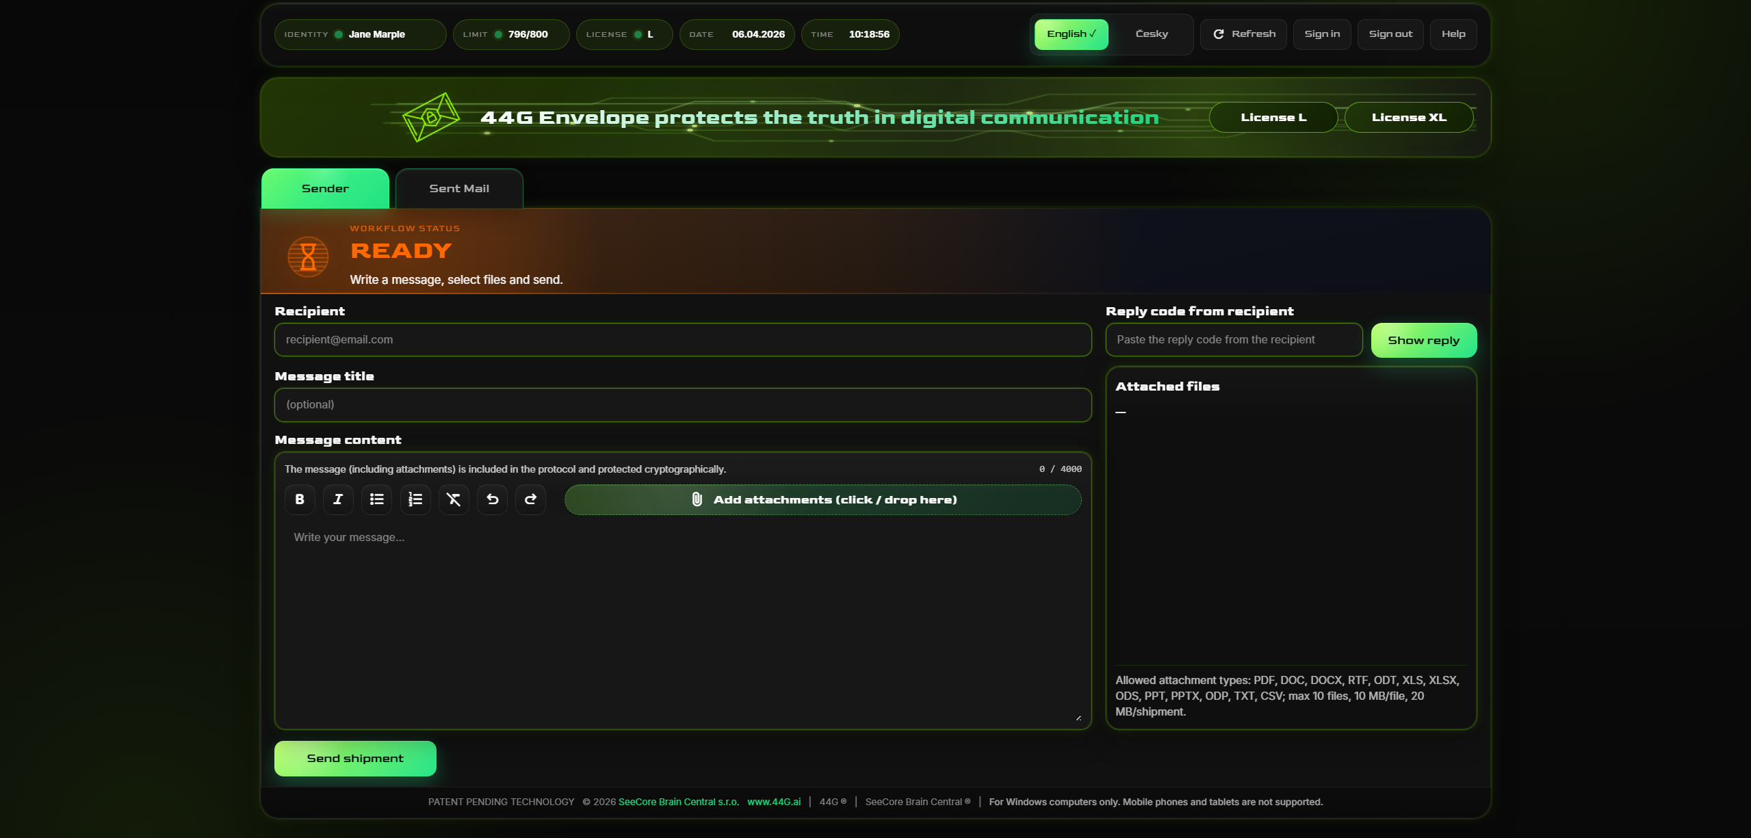Clear text formatting in editor
The height and width of the screenshot is (838, 1751).
pyautogui.click(x=454, y=499)
